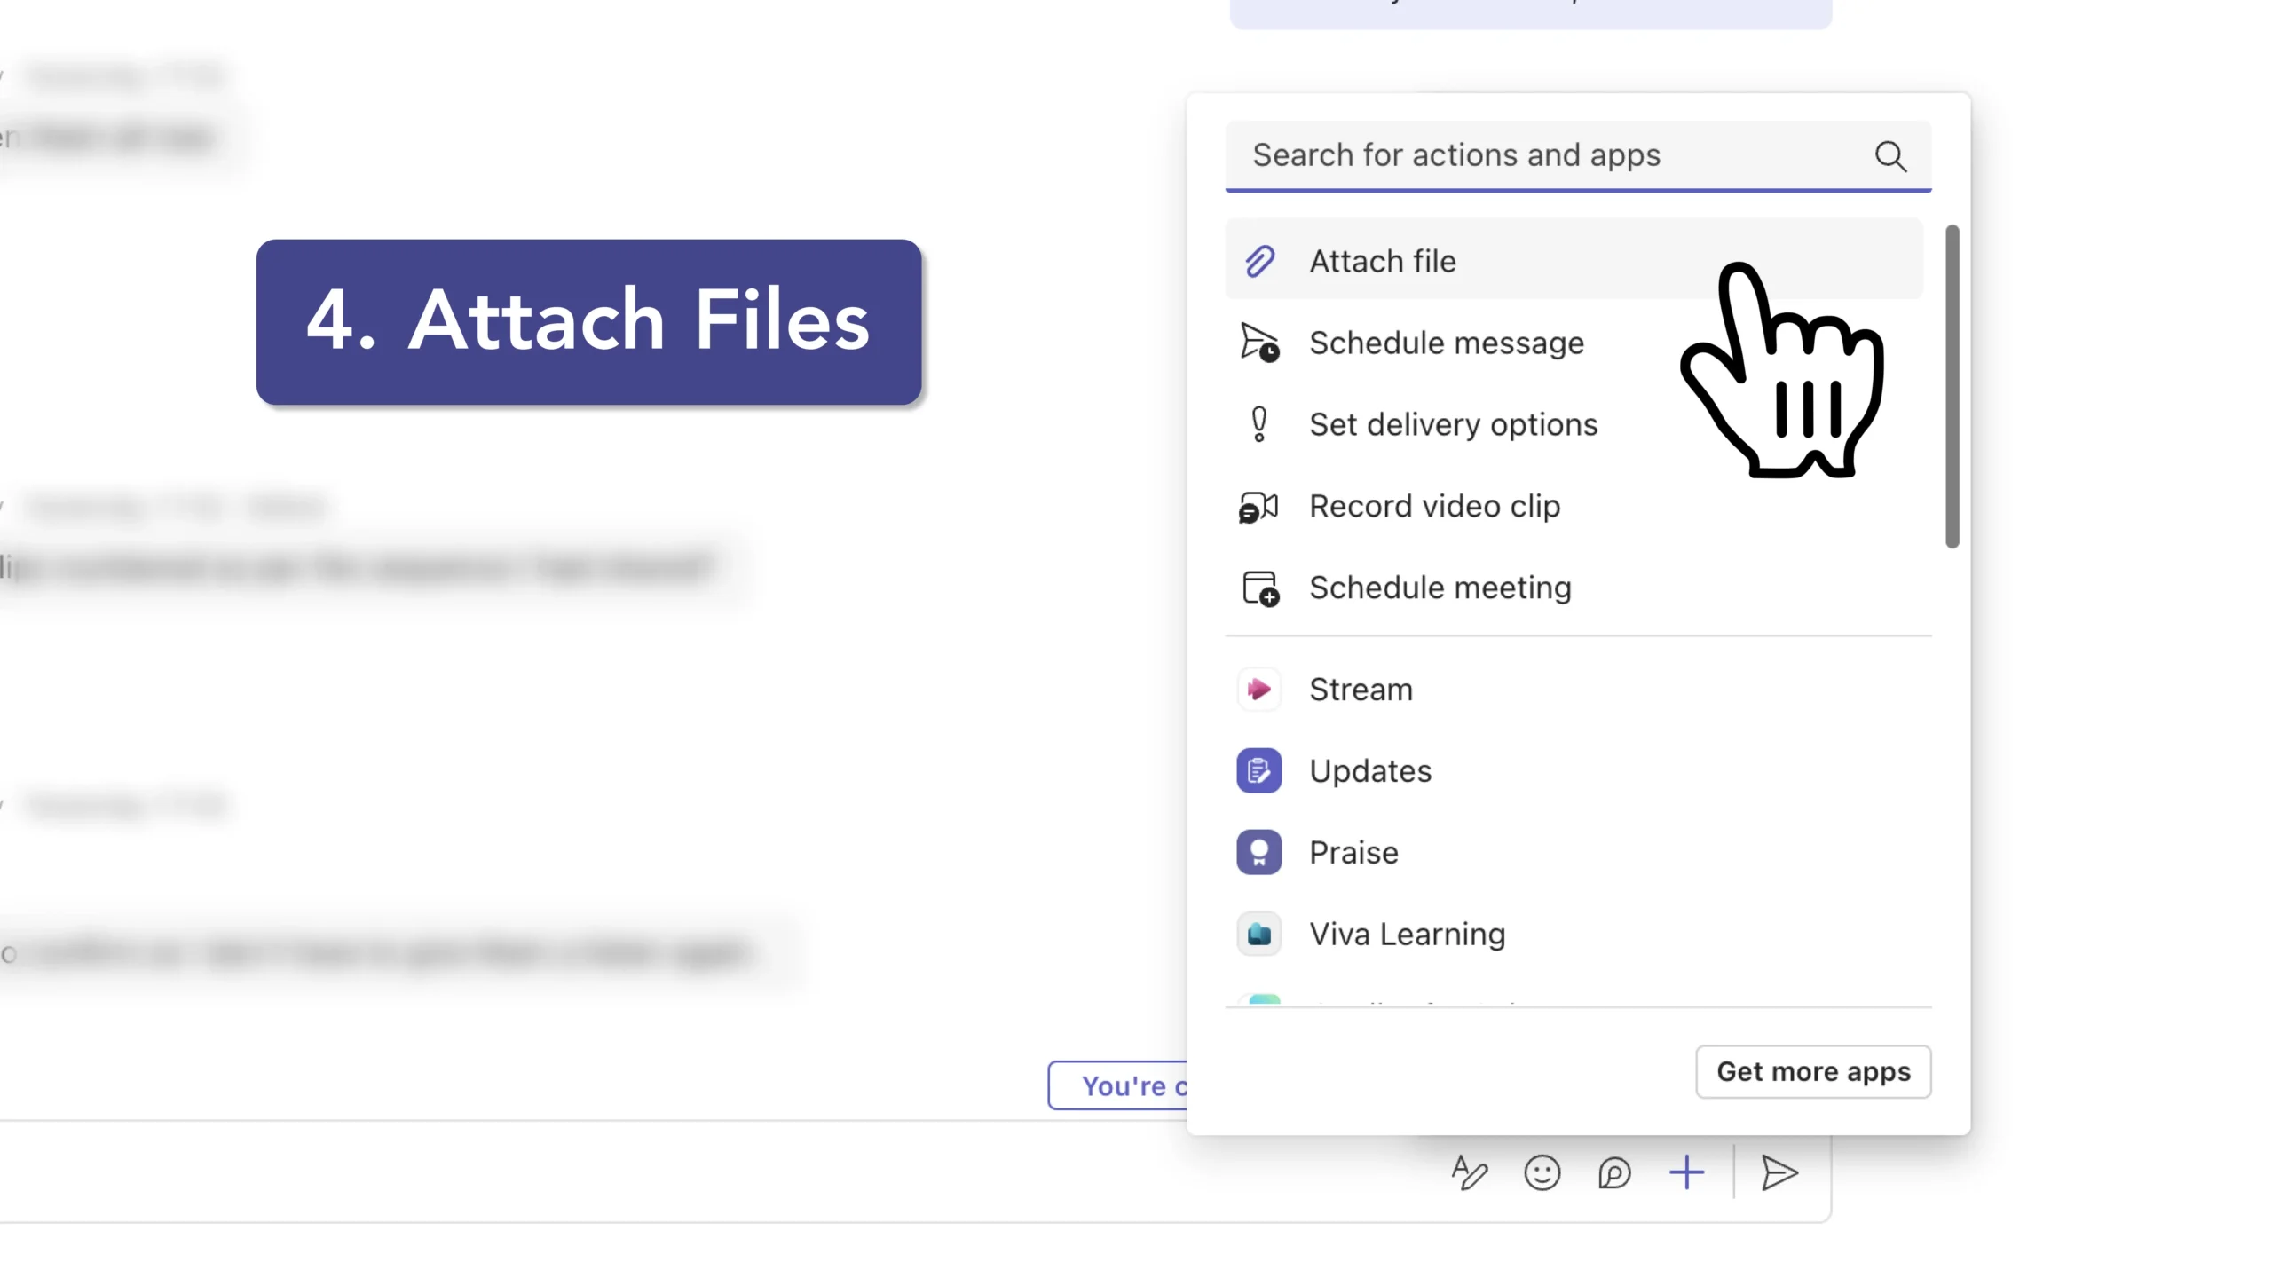This screenshot has width=2272, height=1278.
Task: Open the emoji smiley picker
Action: (x=1542, y=1173)
